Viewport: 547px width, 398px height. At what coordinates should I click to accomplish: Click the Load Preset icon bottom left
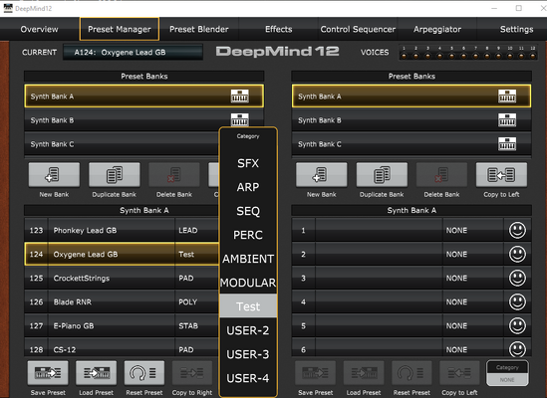pos(97,373)
